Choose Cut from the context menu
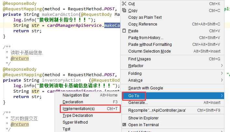This screenshot has height=132, width=230. pos(172,4)
